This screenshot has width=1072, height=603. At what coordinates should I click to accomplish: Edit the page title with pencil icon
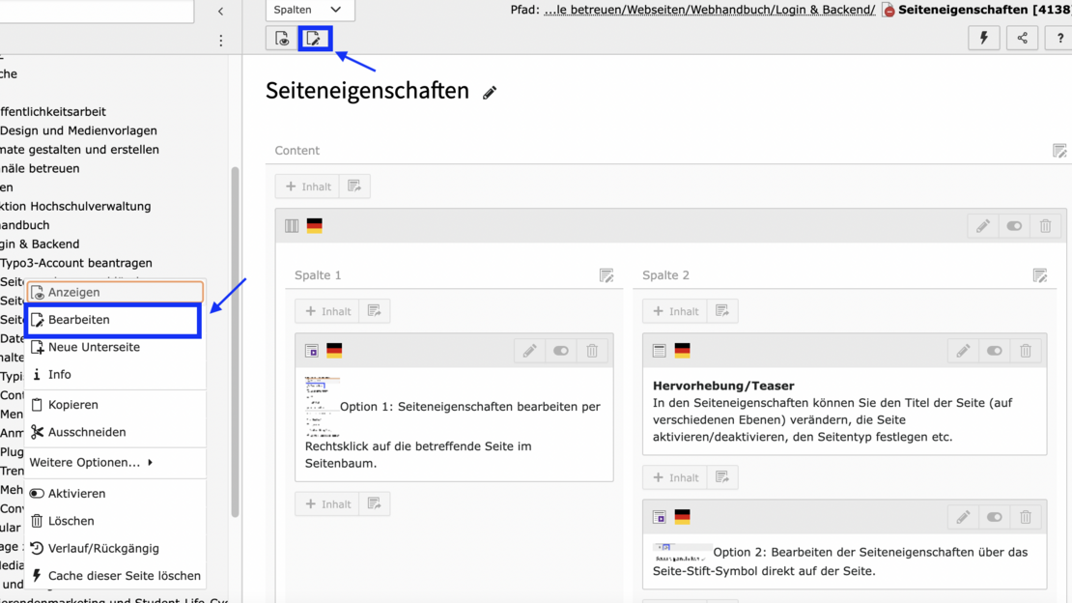pyautogui.click(x=490, y=93)
